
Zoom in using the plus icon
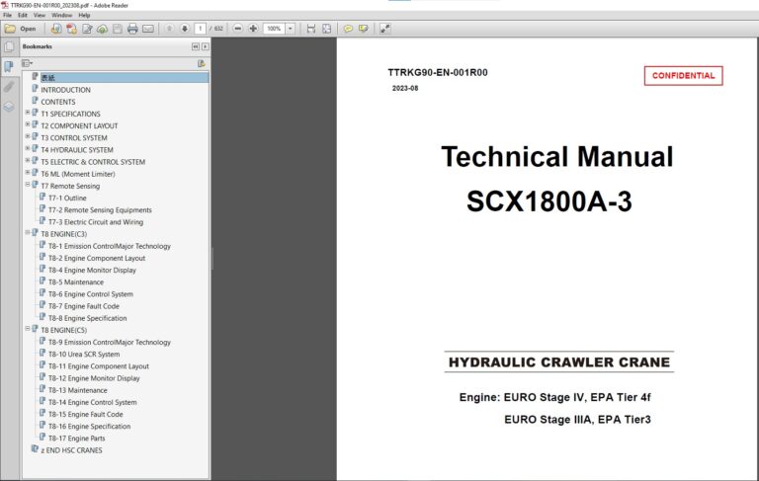pyautogui.click(x=253, y=29)
